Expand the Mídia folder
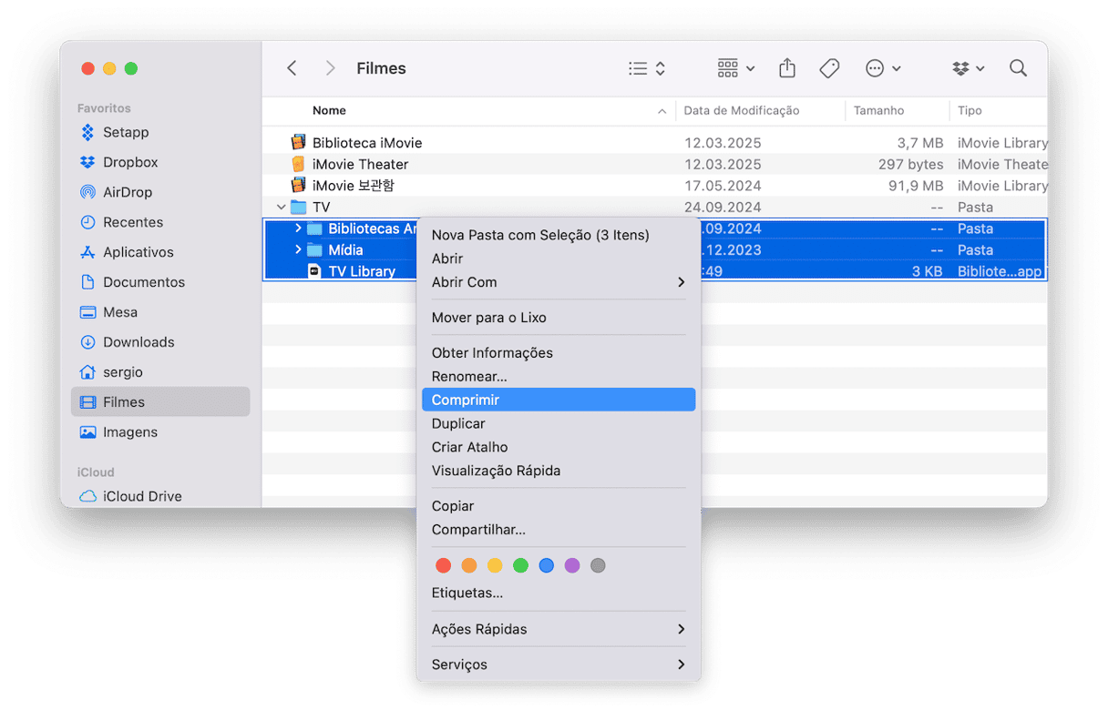This screenshot has height=710, width=1108. click(x=298, y=249)
